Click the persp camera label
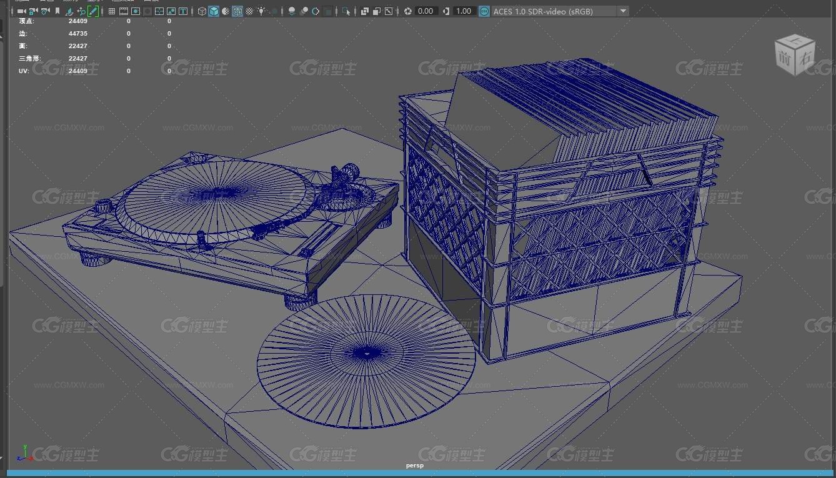The image size is (836, 478). tap(414, 466)
